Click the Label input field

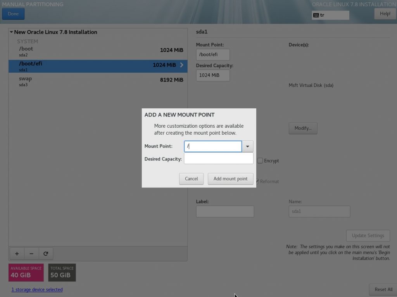[x=225, y=212]
